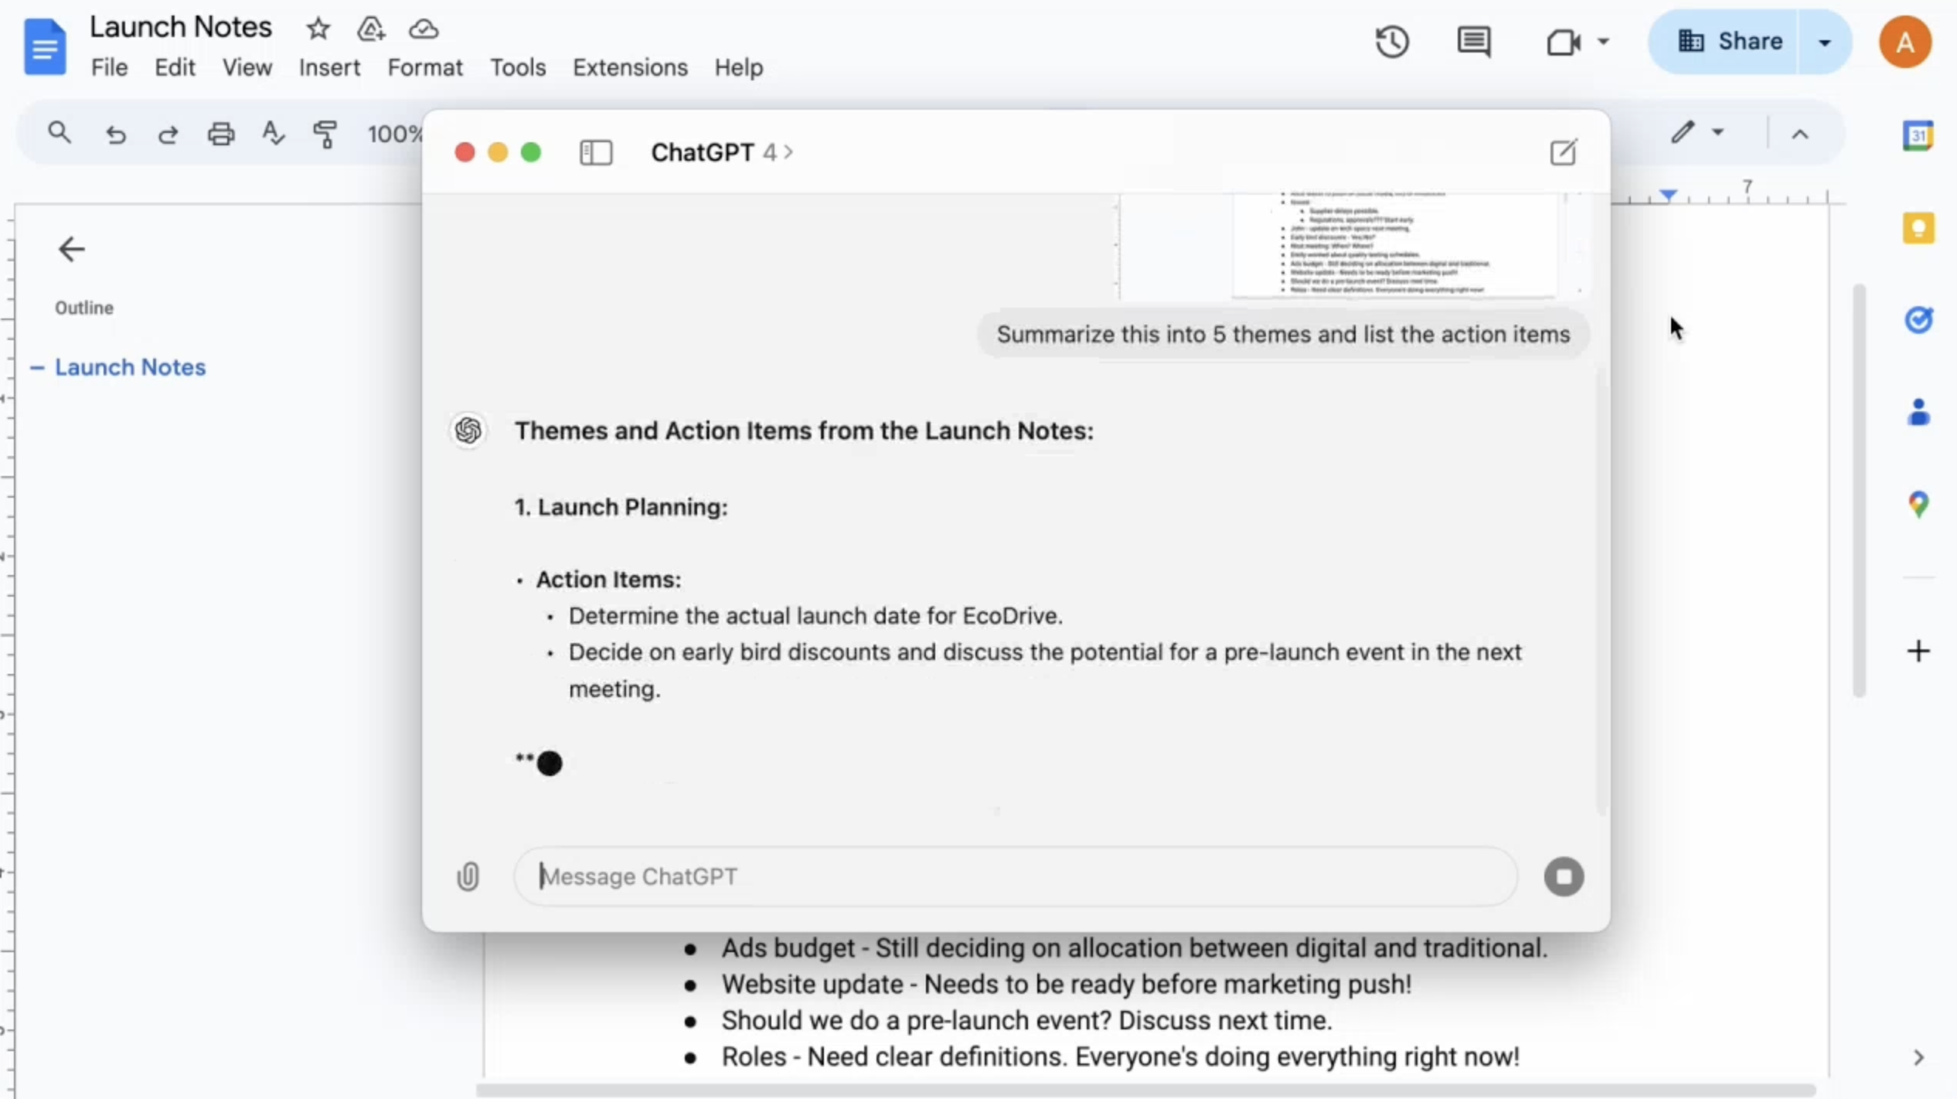The width and height of the screenshot is (1957, 1099).
Task: Open Google Calendar from the side panel
Action: coord(1918,134)
